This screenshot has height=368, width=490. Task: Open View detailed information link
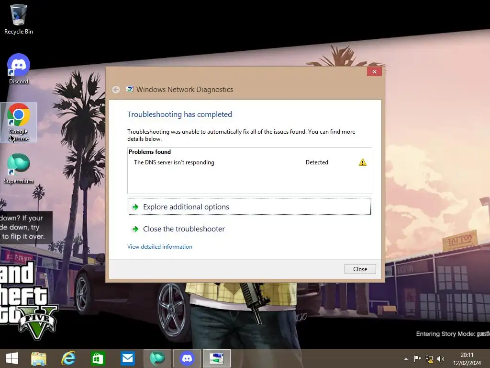[x=160, y=247]
